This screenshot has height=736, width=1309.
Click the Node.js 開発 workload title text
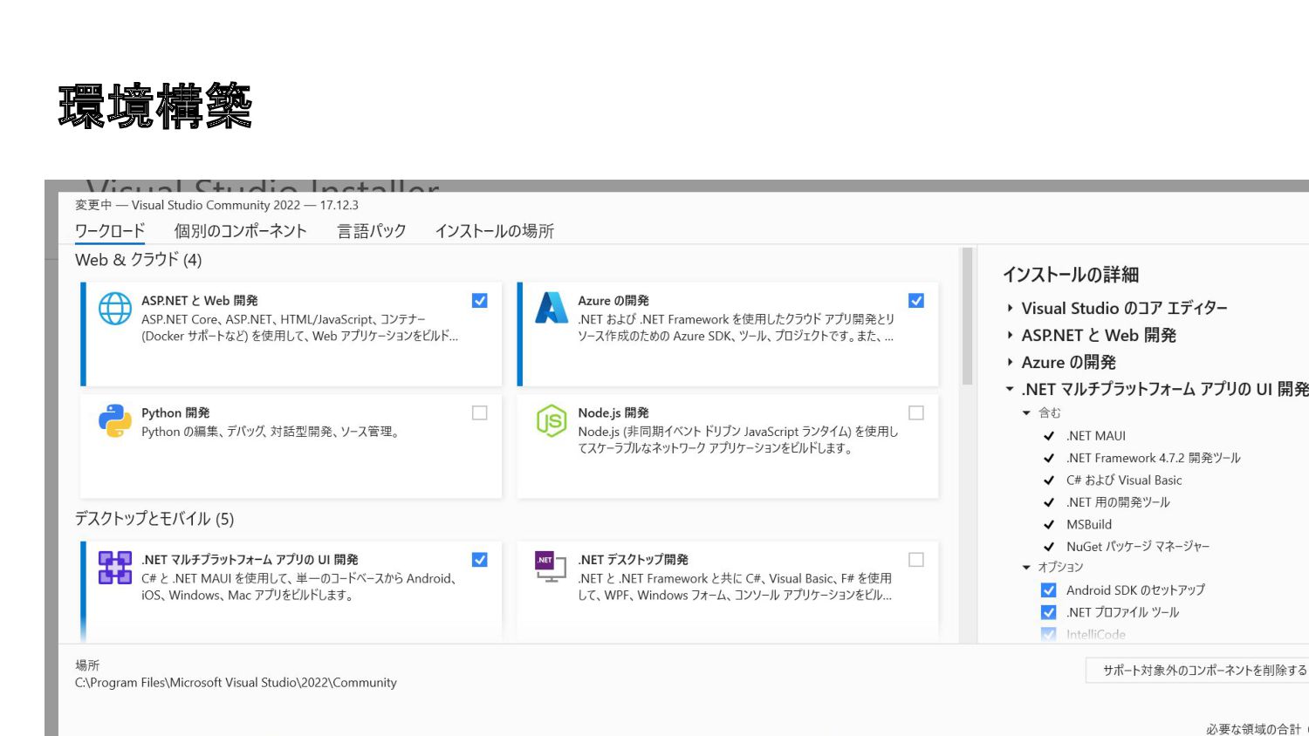[613, 413]
